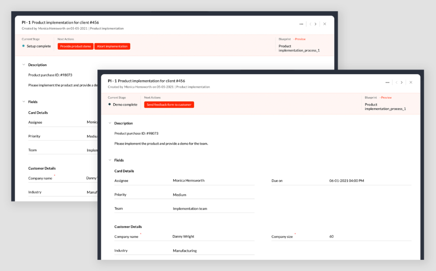Click the Provide product demo button
Image resolution: width=436 pixels, height=271 pixels.
(x=75, y=46)
